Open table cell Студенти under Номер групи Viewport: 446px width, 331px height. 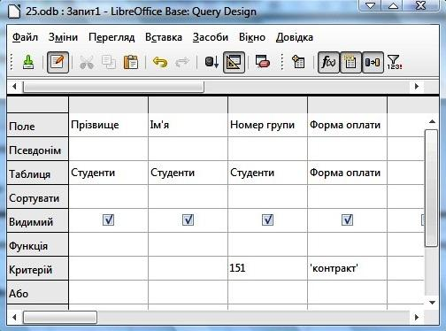(x=267, y=173)
